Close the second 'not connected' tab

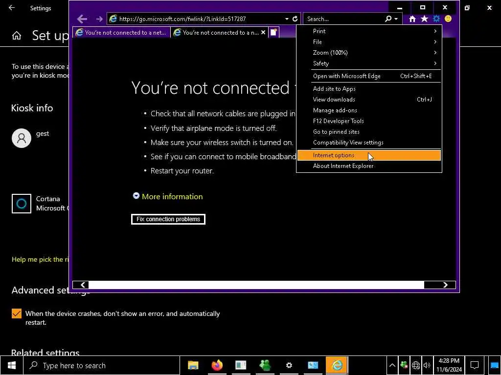coord(263,32)
